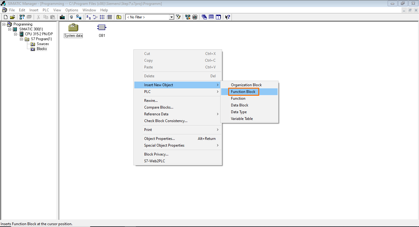Switch to Details view in toolbar
Screen dimensions: 419x227
point(110,17)
